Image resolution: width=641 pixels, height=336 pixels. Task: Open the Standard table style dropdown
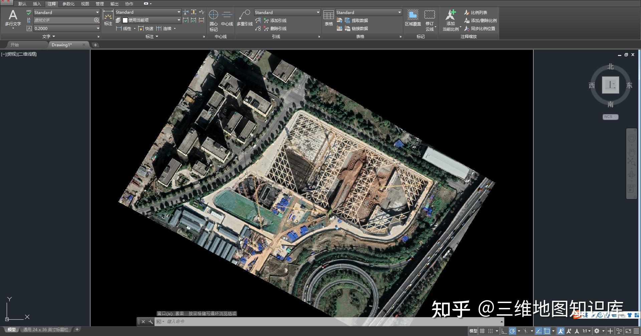point(369,12)
